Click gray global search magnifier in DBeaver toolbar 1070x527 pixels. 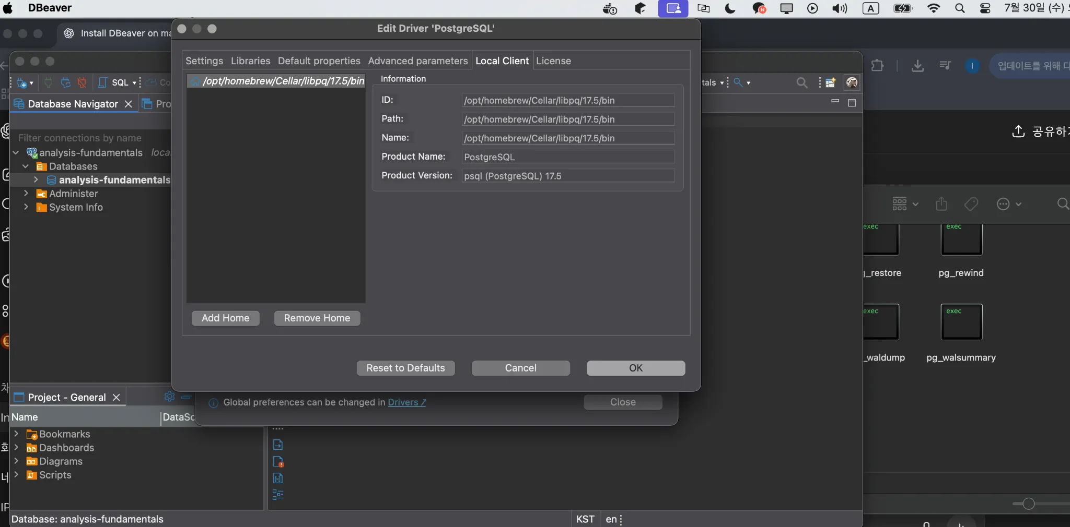(801, 82)
